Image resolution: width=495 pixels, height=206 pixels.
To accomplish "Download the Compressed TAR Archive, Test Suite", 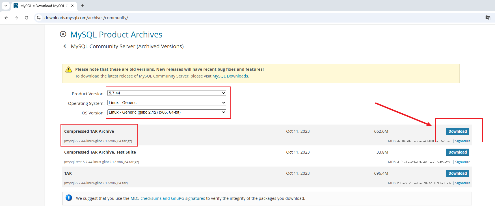I will click(457, 152).
